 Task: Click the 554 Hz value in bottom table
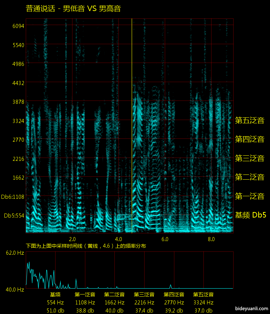tap(55, 303)
